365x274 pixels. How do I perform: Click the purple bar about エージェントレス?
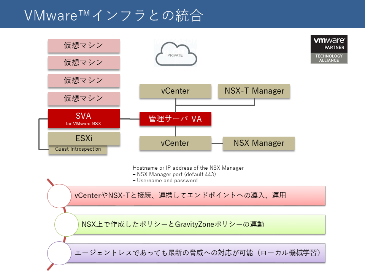coord(198,253)
